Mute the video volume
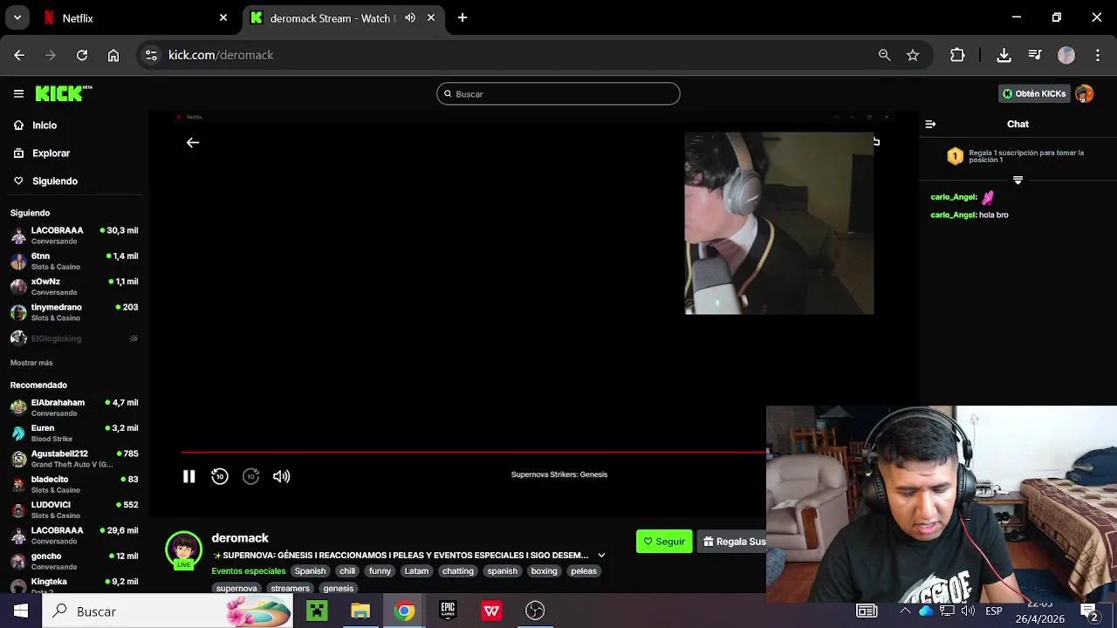The image size is (1117, 628). pos(281,476)
